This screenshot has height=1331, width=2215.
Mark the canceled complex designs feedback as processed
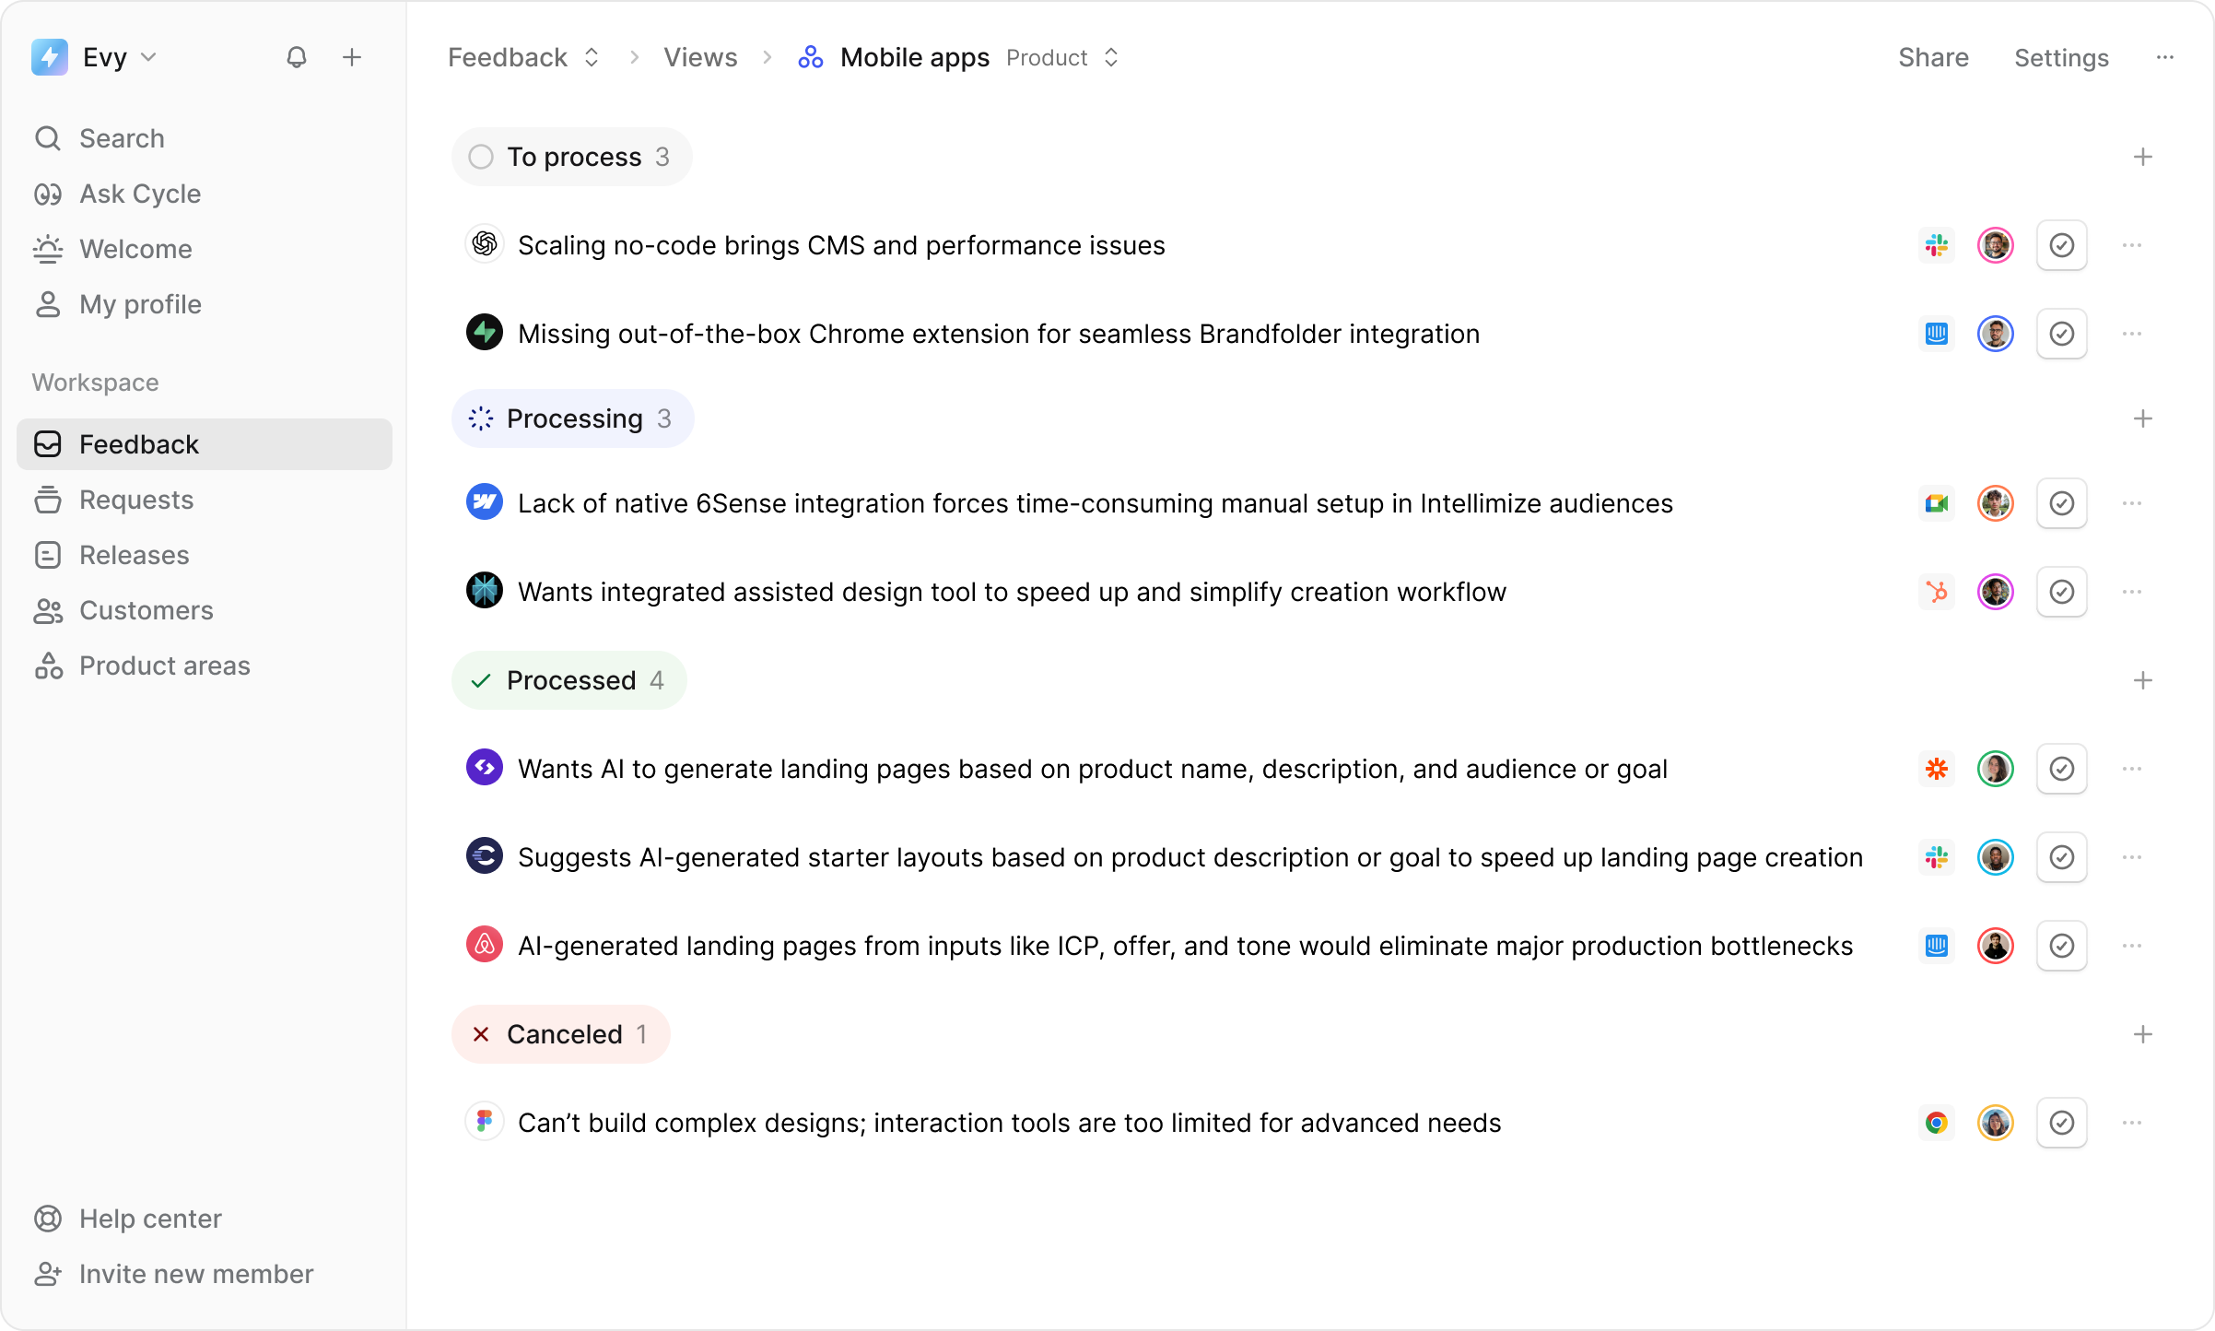point(2062,1123)
